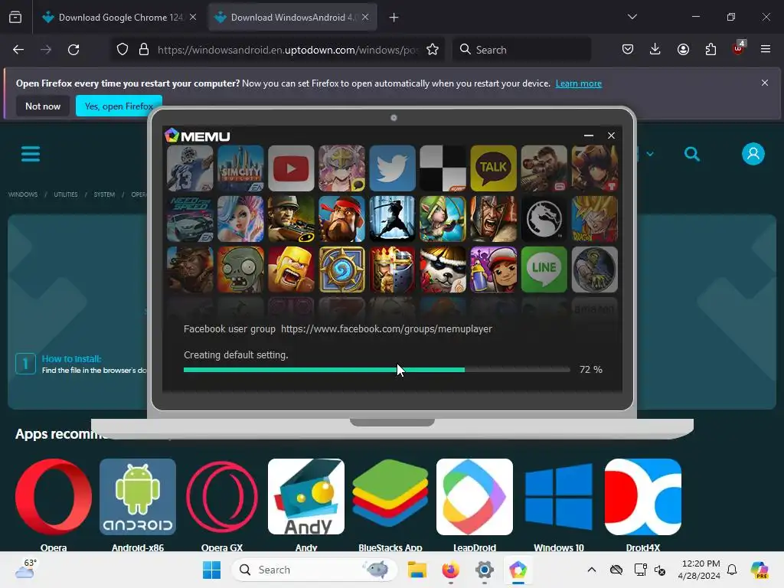Image resolution: width=784 pixels, height=588 pixels.
Task: Click the YouTube icon in MEmu installer
Action: (291, 168)
